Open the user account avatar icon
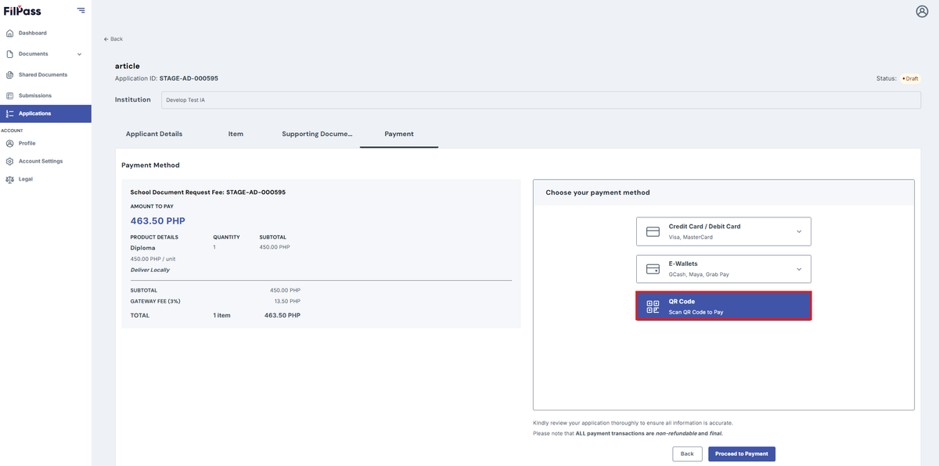 pos(922,11)
